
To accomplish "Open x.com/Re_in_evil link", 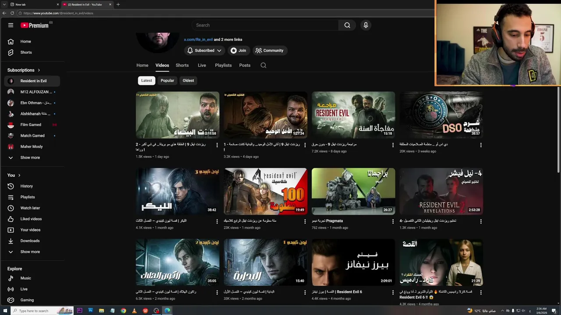I will pos(198,39).
